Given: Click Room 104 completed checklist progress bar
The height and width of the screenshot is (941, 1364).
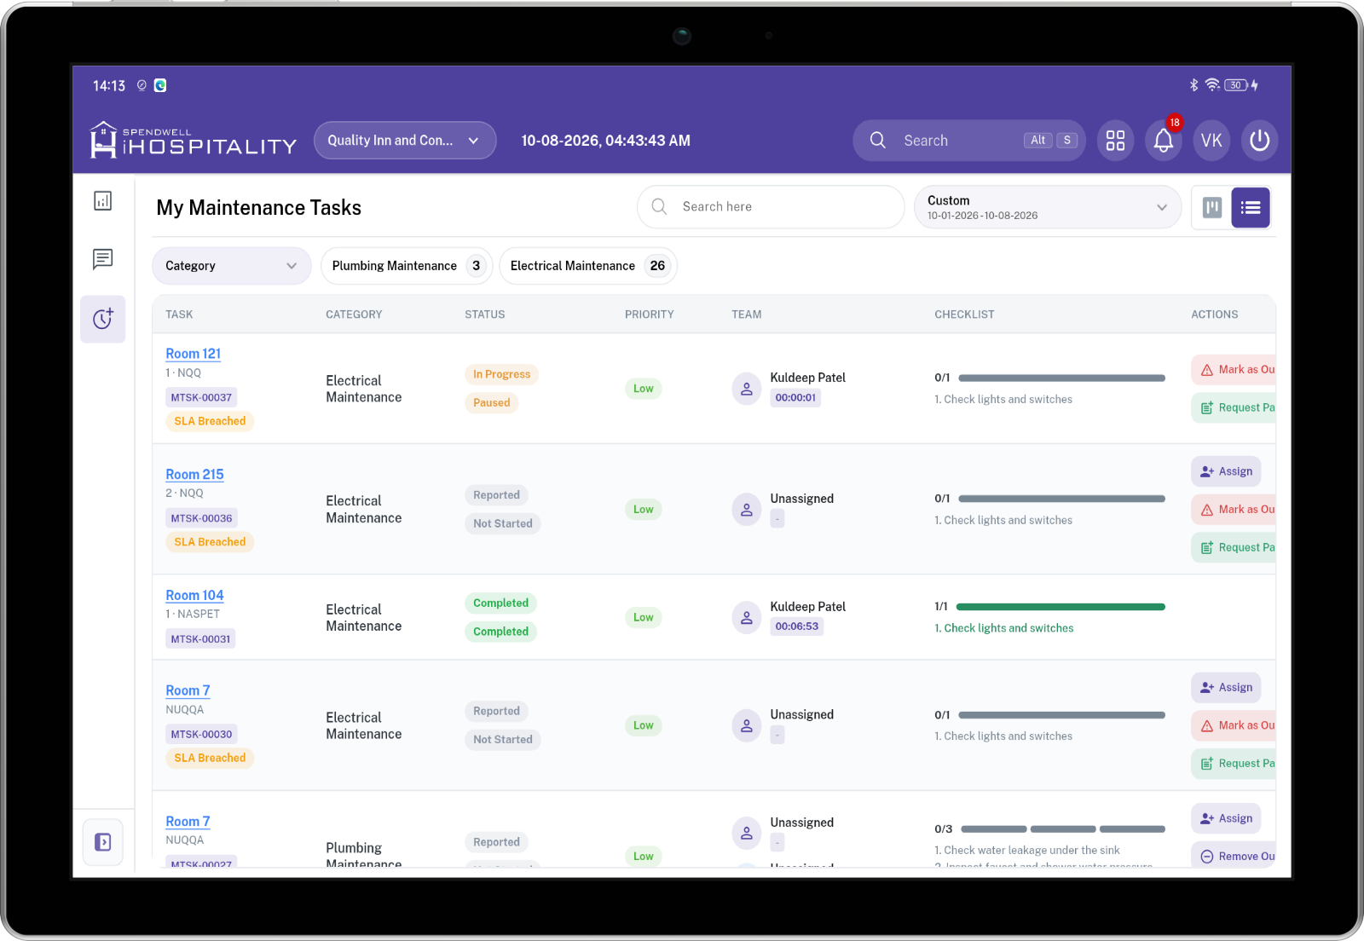Looking at the screenshot, I should (1061, 607).
